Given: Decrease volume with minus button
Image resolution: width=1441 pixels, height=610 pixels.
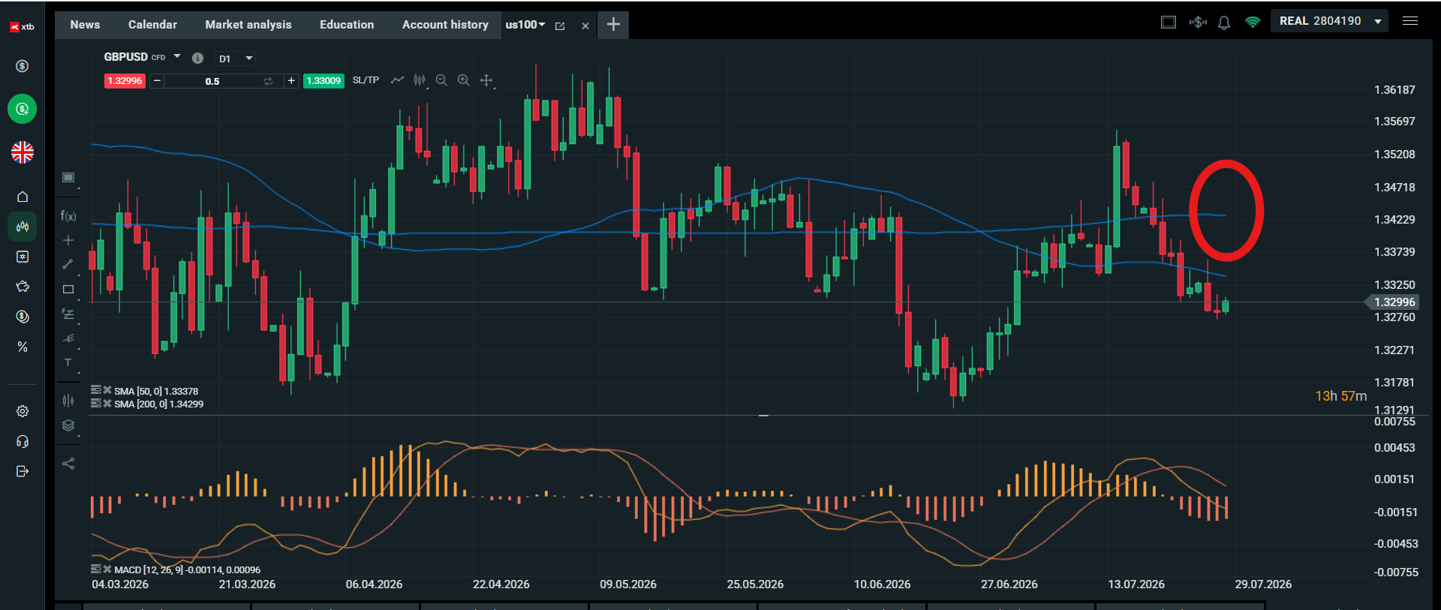Looking at the screenshot, I should click(157, 81).
